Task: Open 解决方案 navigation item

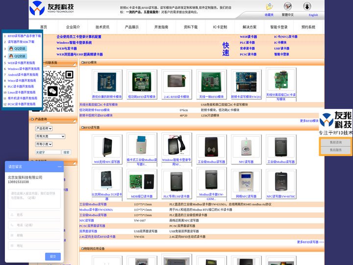Action: [x=250, y=27]
